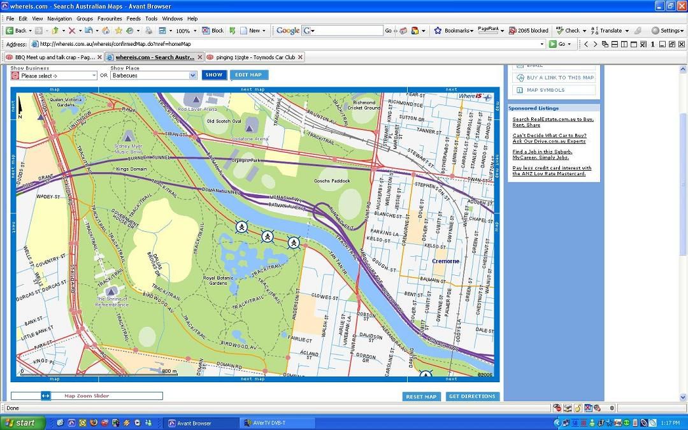Print the page with the printer icon
The width and height of the screenshot is (688, 430).
pos(148,31)
